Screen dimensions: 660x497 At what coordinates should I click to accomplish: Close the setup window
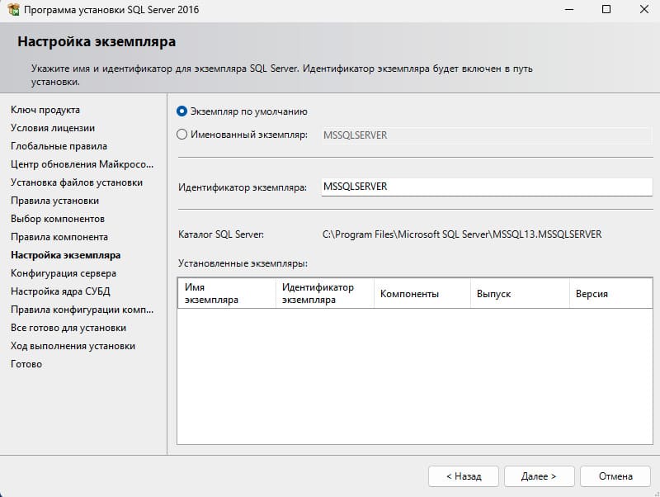tap(644, 9)
